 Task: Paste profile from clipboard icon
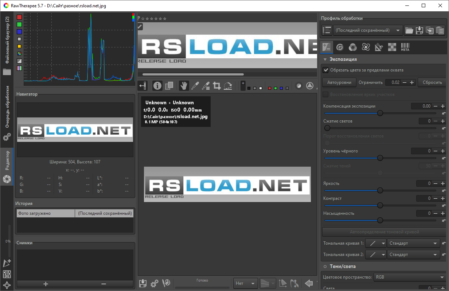[440, 30]
